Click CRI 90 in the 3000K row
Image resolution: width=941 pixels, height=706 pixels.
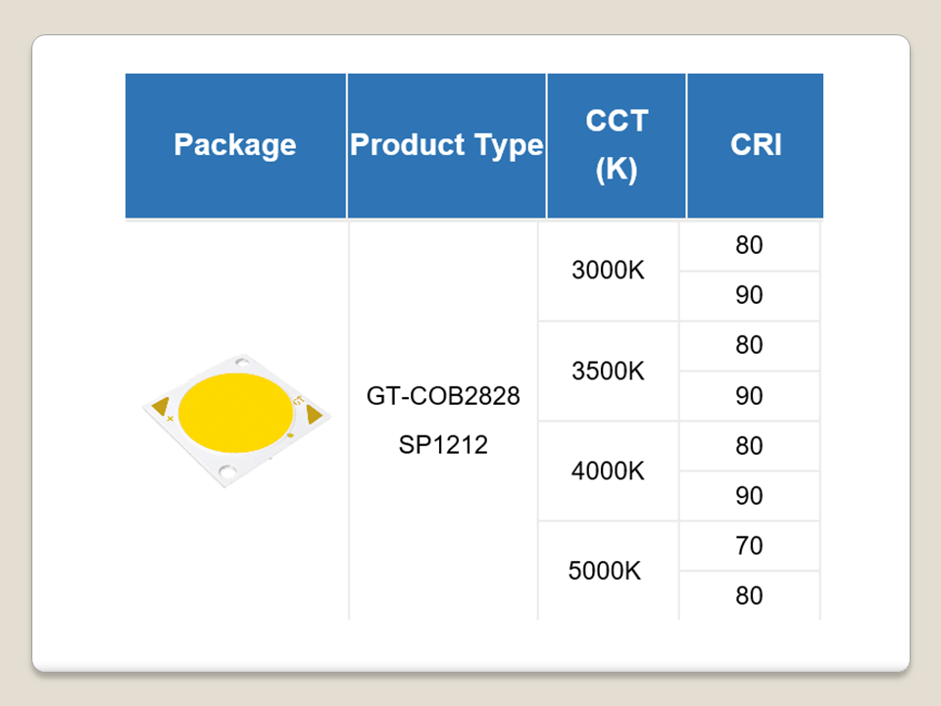(749, 296)
